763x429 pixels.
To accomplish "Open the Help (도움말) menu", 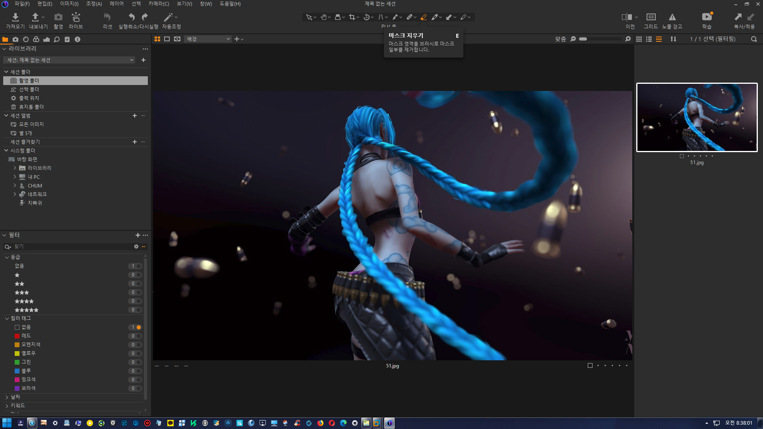I will [x=230, y=4].
